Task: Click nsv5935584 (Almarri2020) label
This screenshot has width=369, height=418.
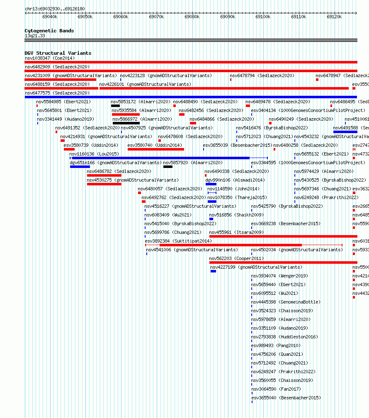Action: click(x=141, y=110)
